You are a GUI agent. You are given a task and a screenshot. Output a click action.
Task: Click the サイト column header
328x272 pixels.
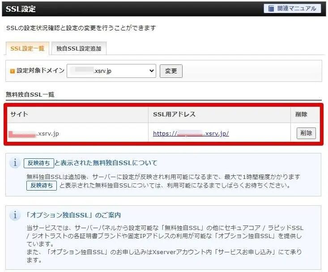pos(19,115)
